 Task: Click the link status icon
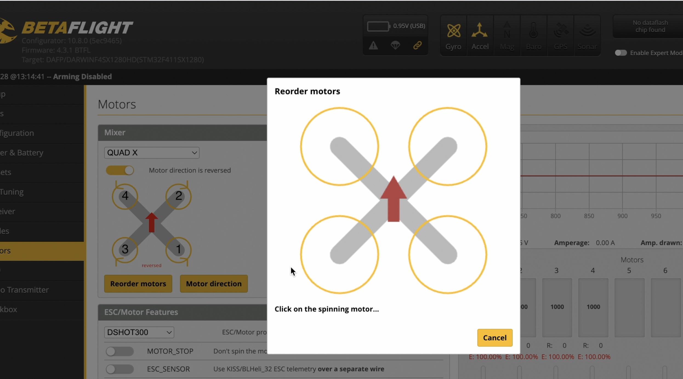[x=417, y=45]
